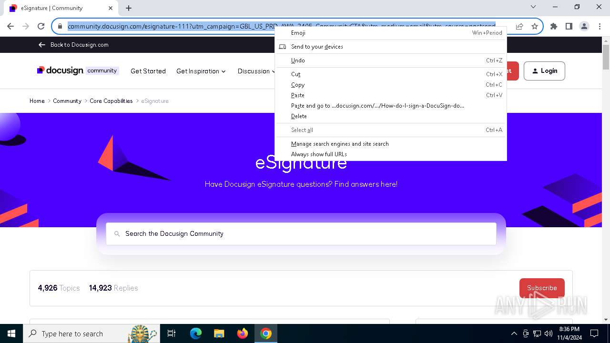This screenshot has width=610, height=343.
Task: Select Undo from context menu
Action: (x=391, y=61)
